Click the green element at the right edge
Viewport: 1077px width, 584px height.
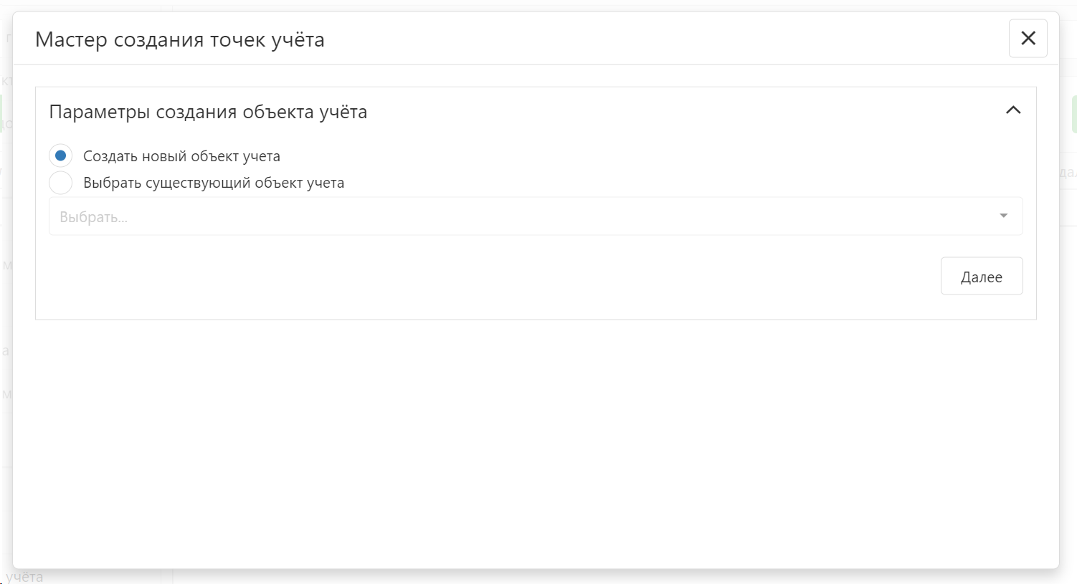click(1074, 115)
